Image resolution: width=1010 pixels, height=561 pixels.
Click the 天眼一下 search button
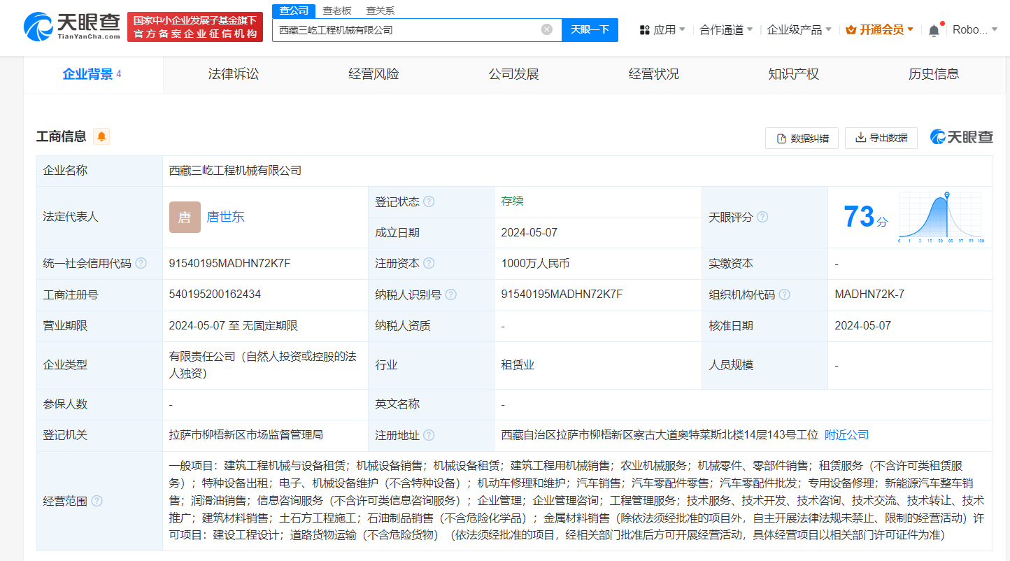pyautogui.click(x=590, y=29)
